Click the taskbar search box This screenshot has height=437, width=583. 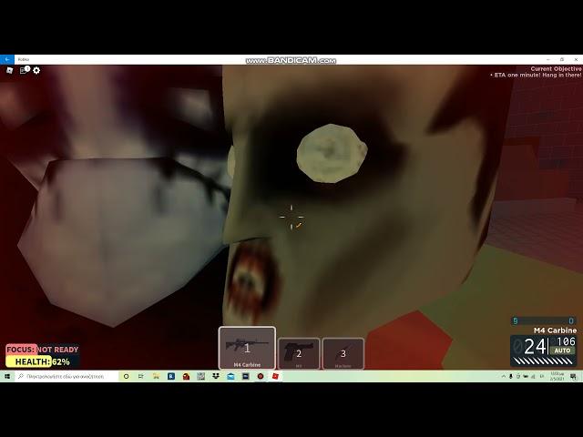click(66, 376)
